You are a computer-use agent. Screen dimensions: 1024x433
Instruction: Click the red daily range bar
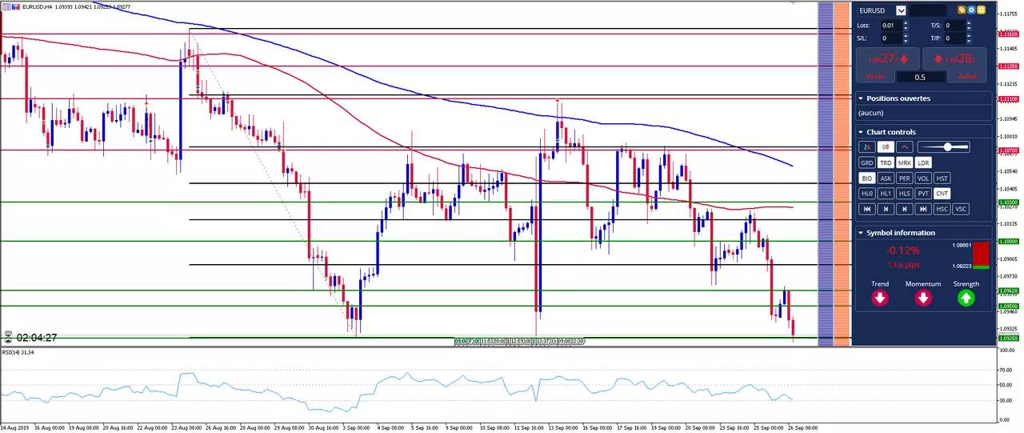[x=981, y=253]
